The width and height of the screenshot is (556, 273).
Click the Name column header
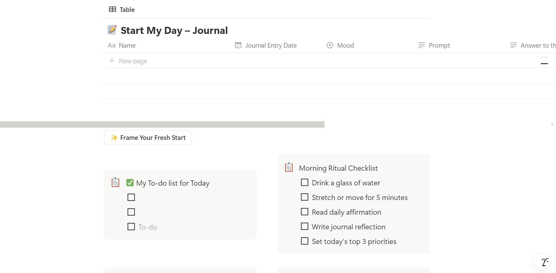(127, 45)
